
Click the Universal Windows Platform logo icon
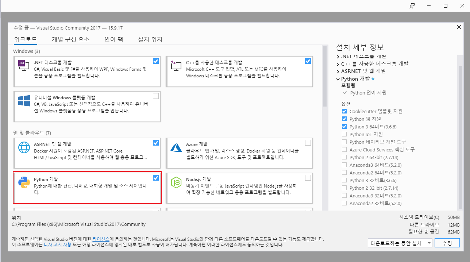24,101
